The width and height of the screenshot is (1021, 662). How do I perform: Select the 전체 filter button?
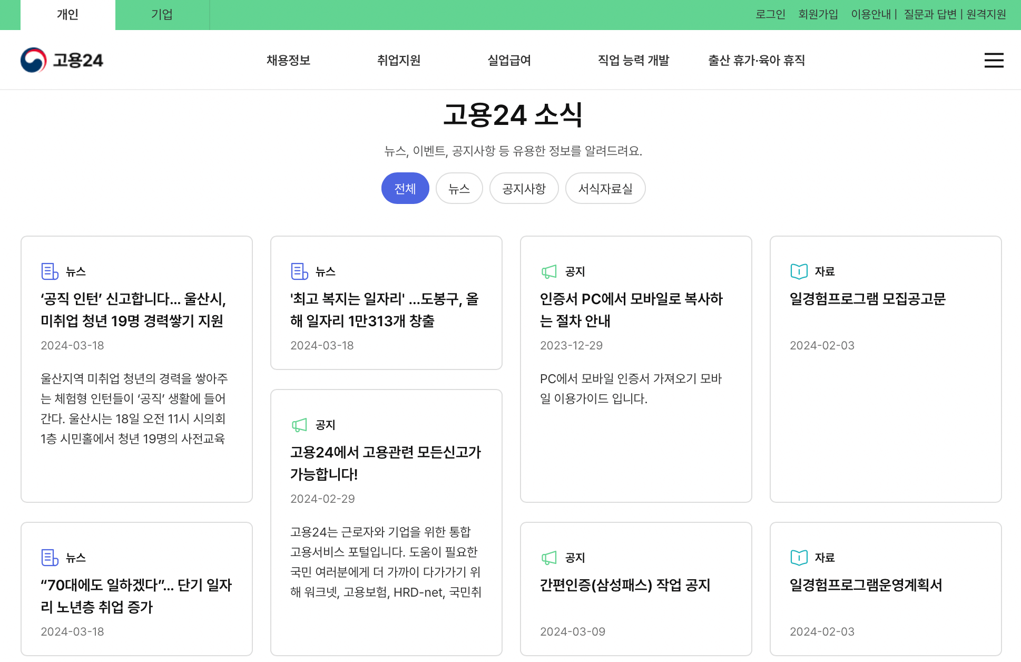tap(405, 188)
